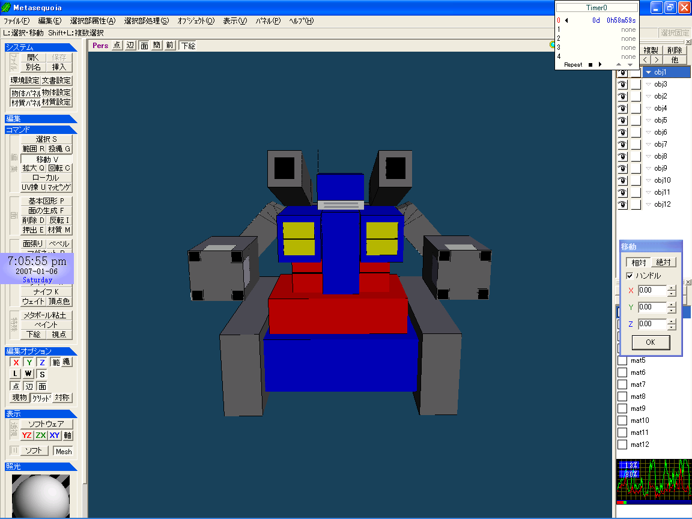Start Timer0 with the play arrow
This screenshot has width=692, height=519.
click(600, 64)
